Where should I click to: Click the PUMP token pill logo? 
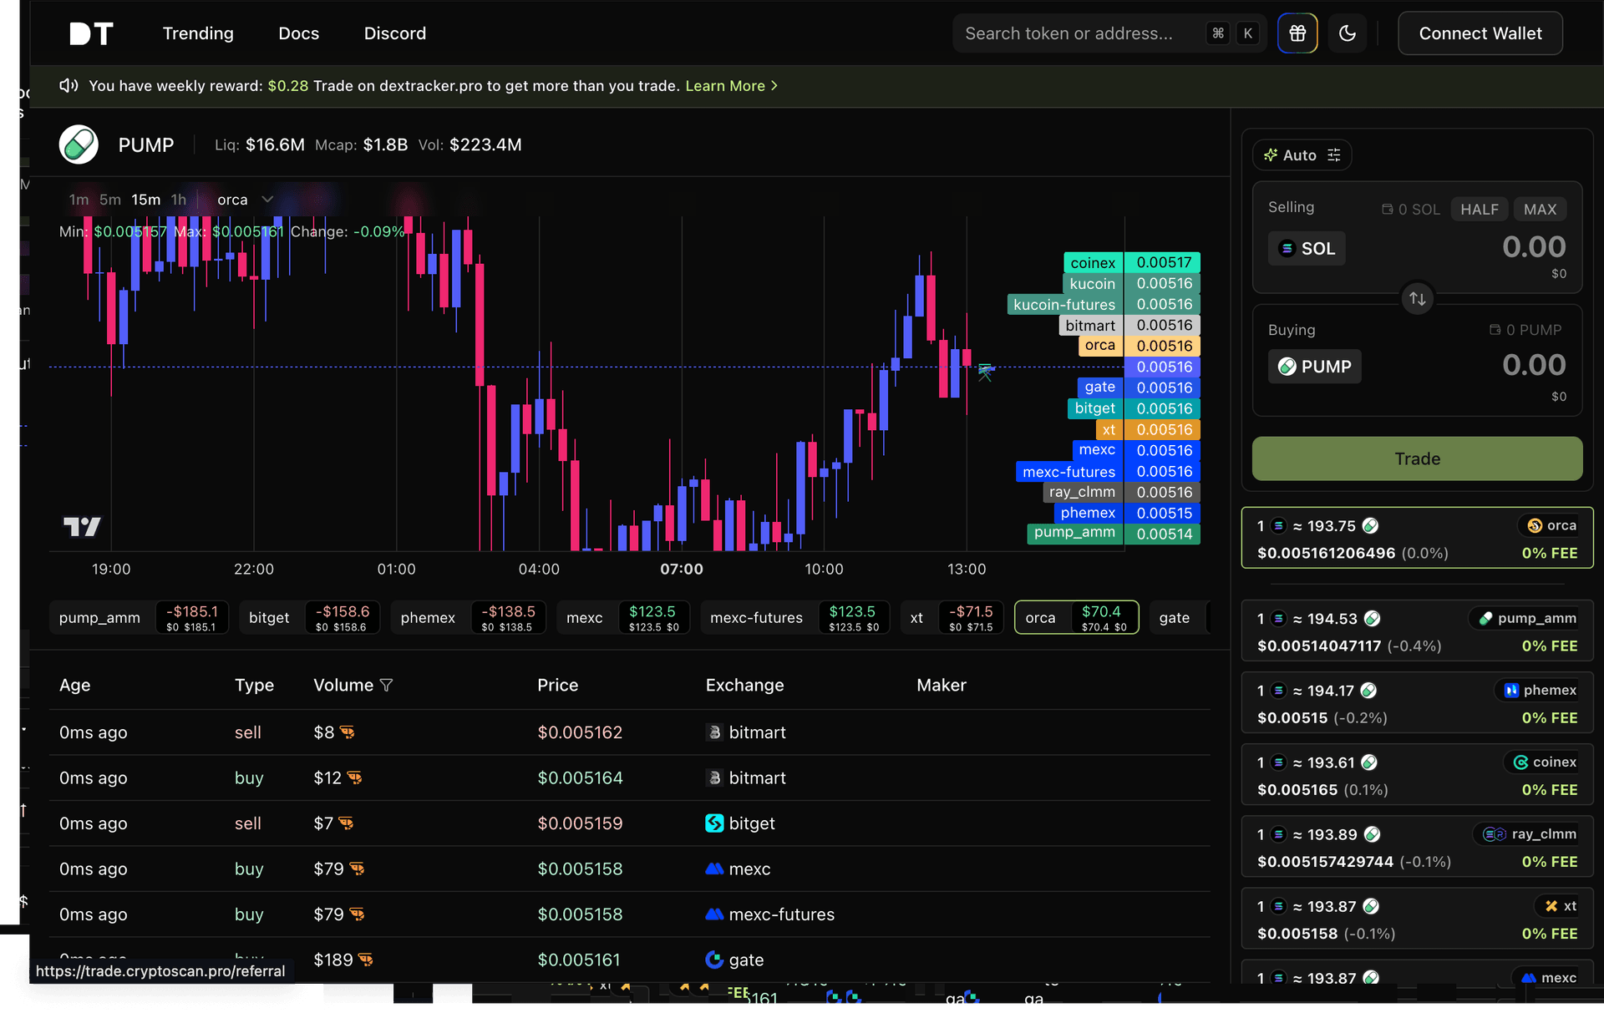point(79,144)
